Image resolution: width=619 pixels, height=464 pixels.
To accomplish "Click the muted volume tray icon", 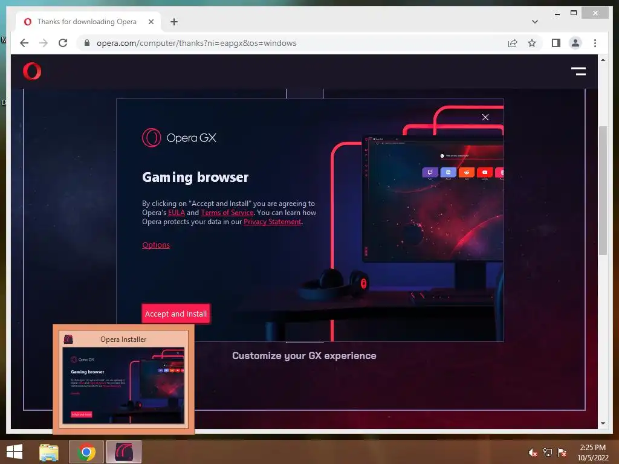I will [x=533, y=453].
